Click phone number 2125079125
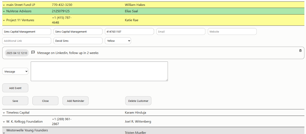This screenshot has width=306, height=134. click(x=61, y=11)
